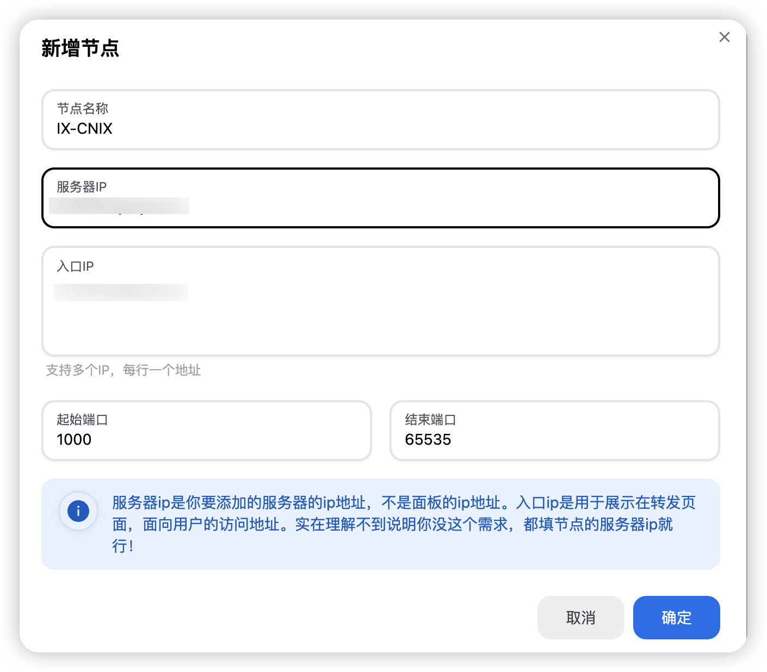Click the blue server IP explanation text

click(x=403, y=523)
